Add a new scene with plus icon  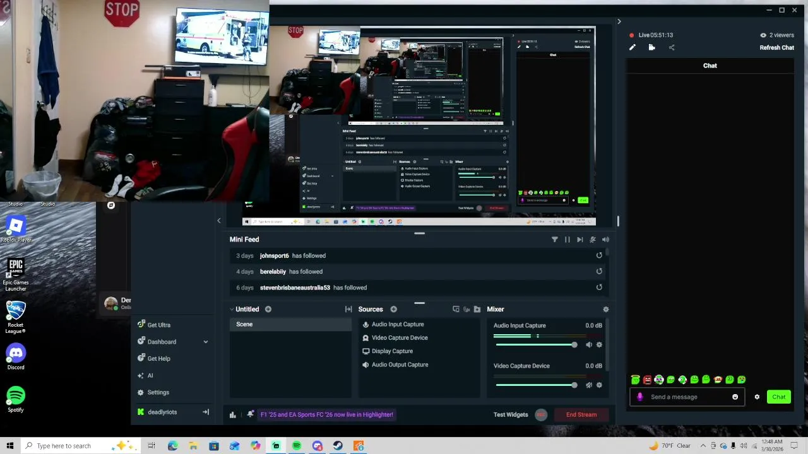pyautogui.click(x=268, y=309)
